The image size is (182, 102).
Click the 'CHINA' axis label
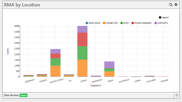click(84, 81)
